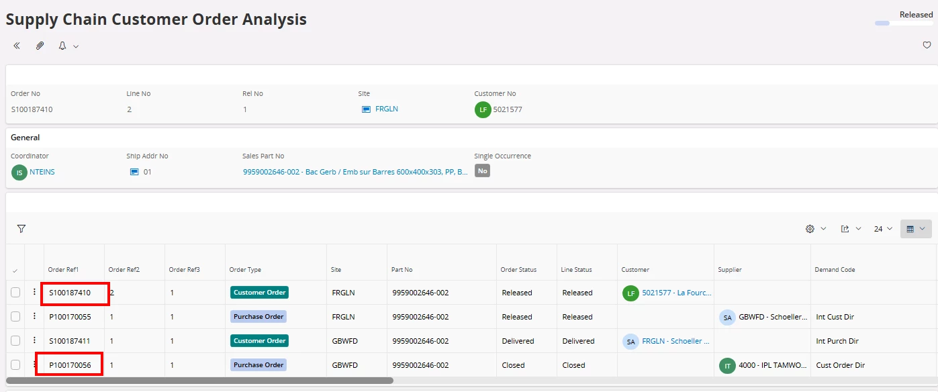Open the FRGLN site link
Viewport: 938px width, 392px height.
(387, 109)
